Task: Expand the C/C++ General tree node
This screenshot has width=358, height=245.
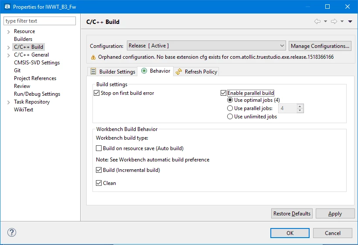Action: coord(8,55)
